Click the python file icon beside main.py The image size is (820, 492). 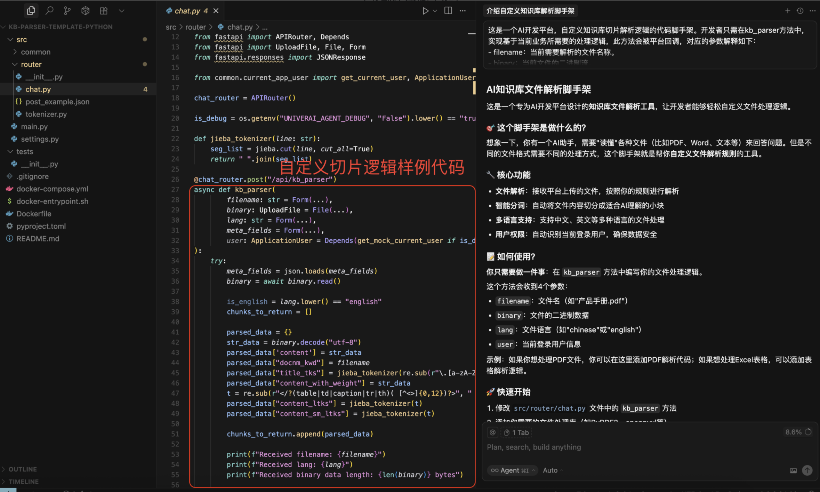[14, 127]
